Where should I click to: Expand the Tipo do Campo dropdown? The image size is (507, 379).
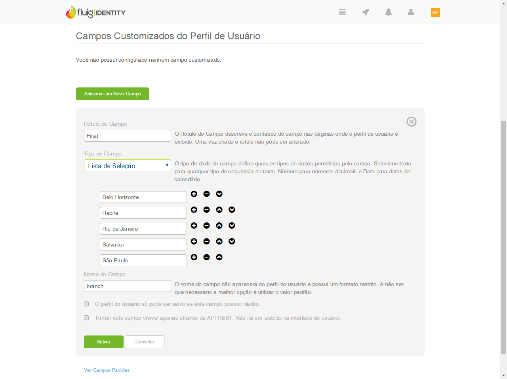coord(127,166)
